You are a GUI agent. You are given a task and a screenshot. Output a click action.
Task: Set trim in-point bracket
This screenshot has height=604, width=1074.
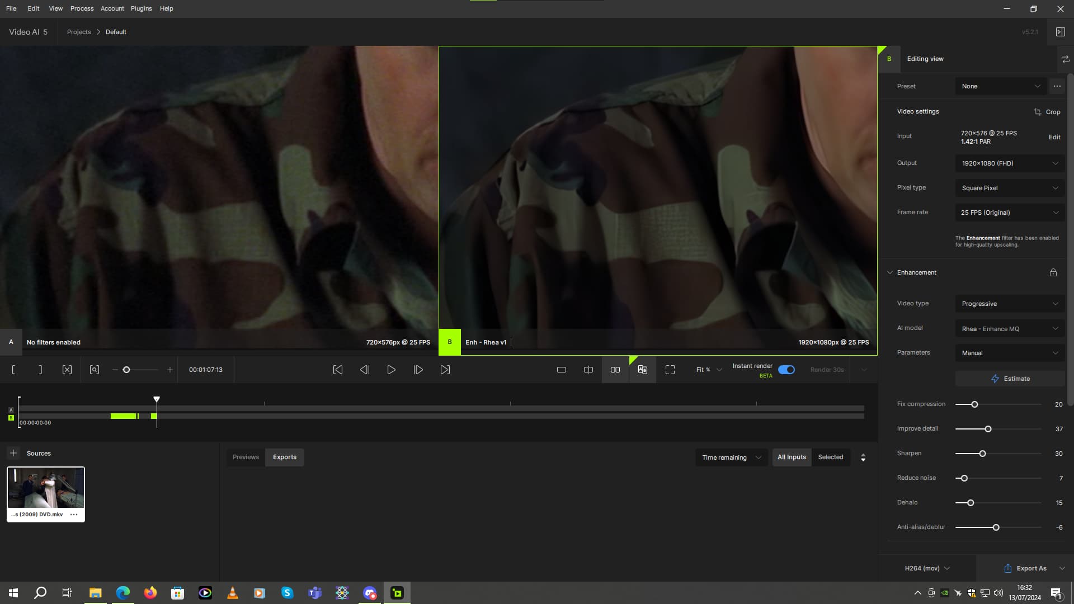pos(13,370)
